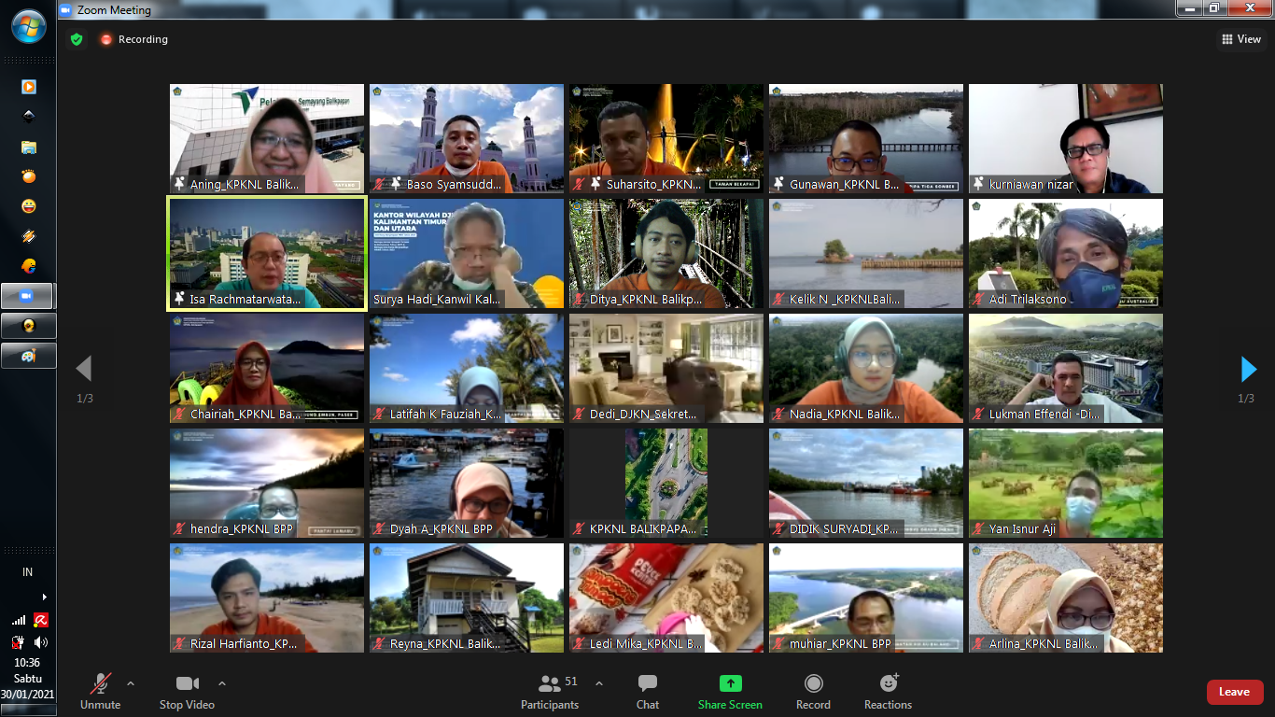Screen dimensions: 1275x717
Task: Open the Participants panel
Action: (x=550, y=691)
